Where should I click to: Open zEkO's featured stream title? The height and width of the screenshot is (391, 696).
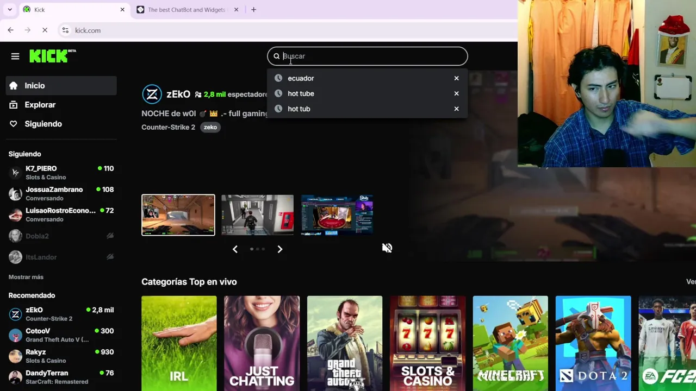click(x=204, y=113)
